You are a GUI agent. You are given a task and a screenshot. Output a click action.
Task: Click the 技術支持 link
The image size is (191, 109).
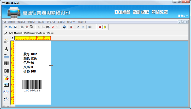coord(183,16)
